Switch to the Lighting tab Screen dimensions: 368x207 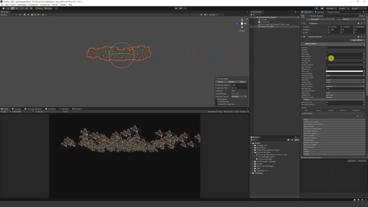coord(319,12)
